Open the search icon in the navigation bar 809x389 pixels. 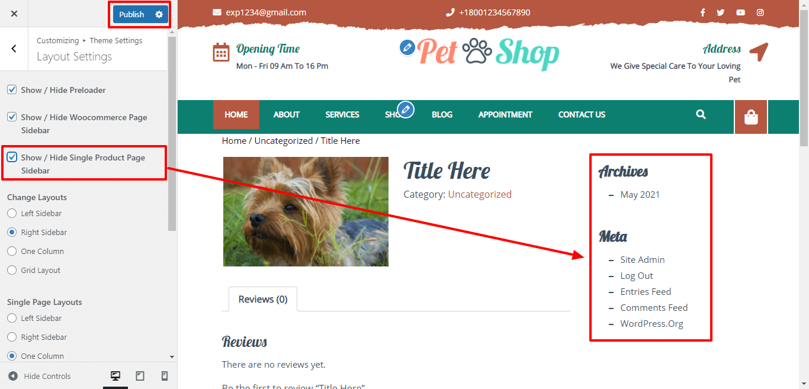click(701, 114)
